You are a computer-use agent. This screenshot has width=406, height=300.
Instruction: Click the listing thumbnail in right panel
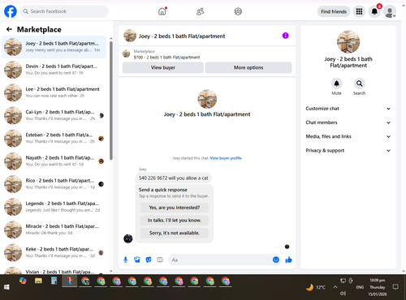(348, 42)
